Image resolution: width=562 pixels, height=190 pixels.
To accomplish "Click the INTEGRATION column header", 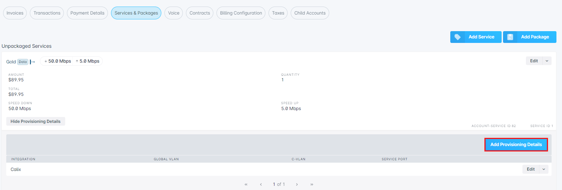I will (x=23, y=159).
